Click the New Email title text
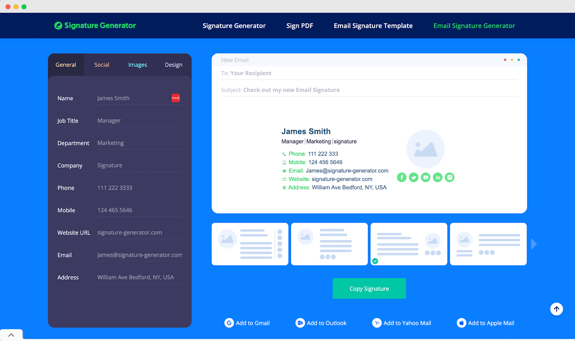This screenshot has height=341, width=575. (x=235, y=60)
